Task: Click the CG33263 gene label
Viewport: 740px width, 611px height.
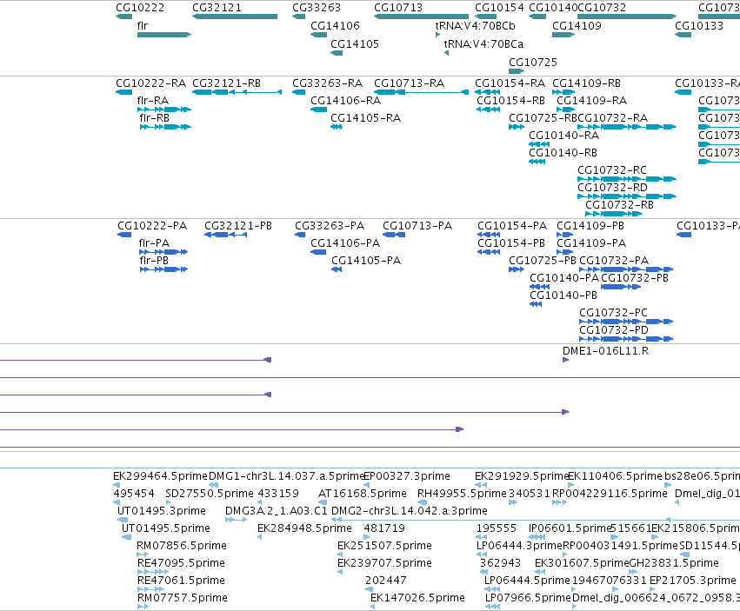Action: pyautogui.click(x=317, y=8)
